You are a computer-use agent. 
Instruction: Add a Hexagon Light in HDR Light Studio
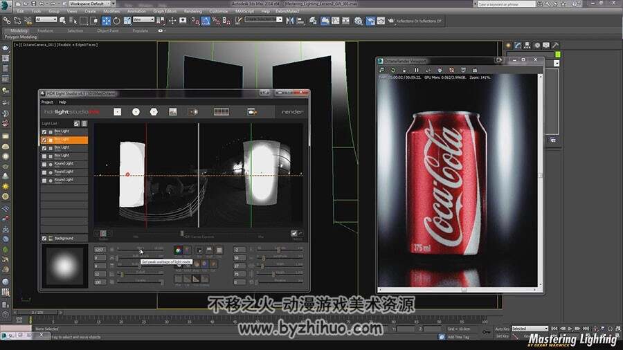154,112
